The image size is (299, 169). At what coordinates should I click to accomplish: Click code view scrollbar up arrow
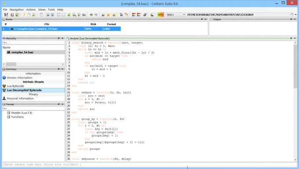pyautogui.click(x=295, y=43)
